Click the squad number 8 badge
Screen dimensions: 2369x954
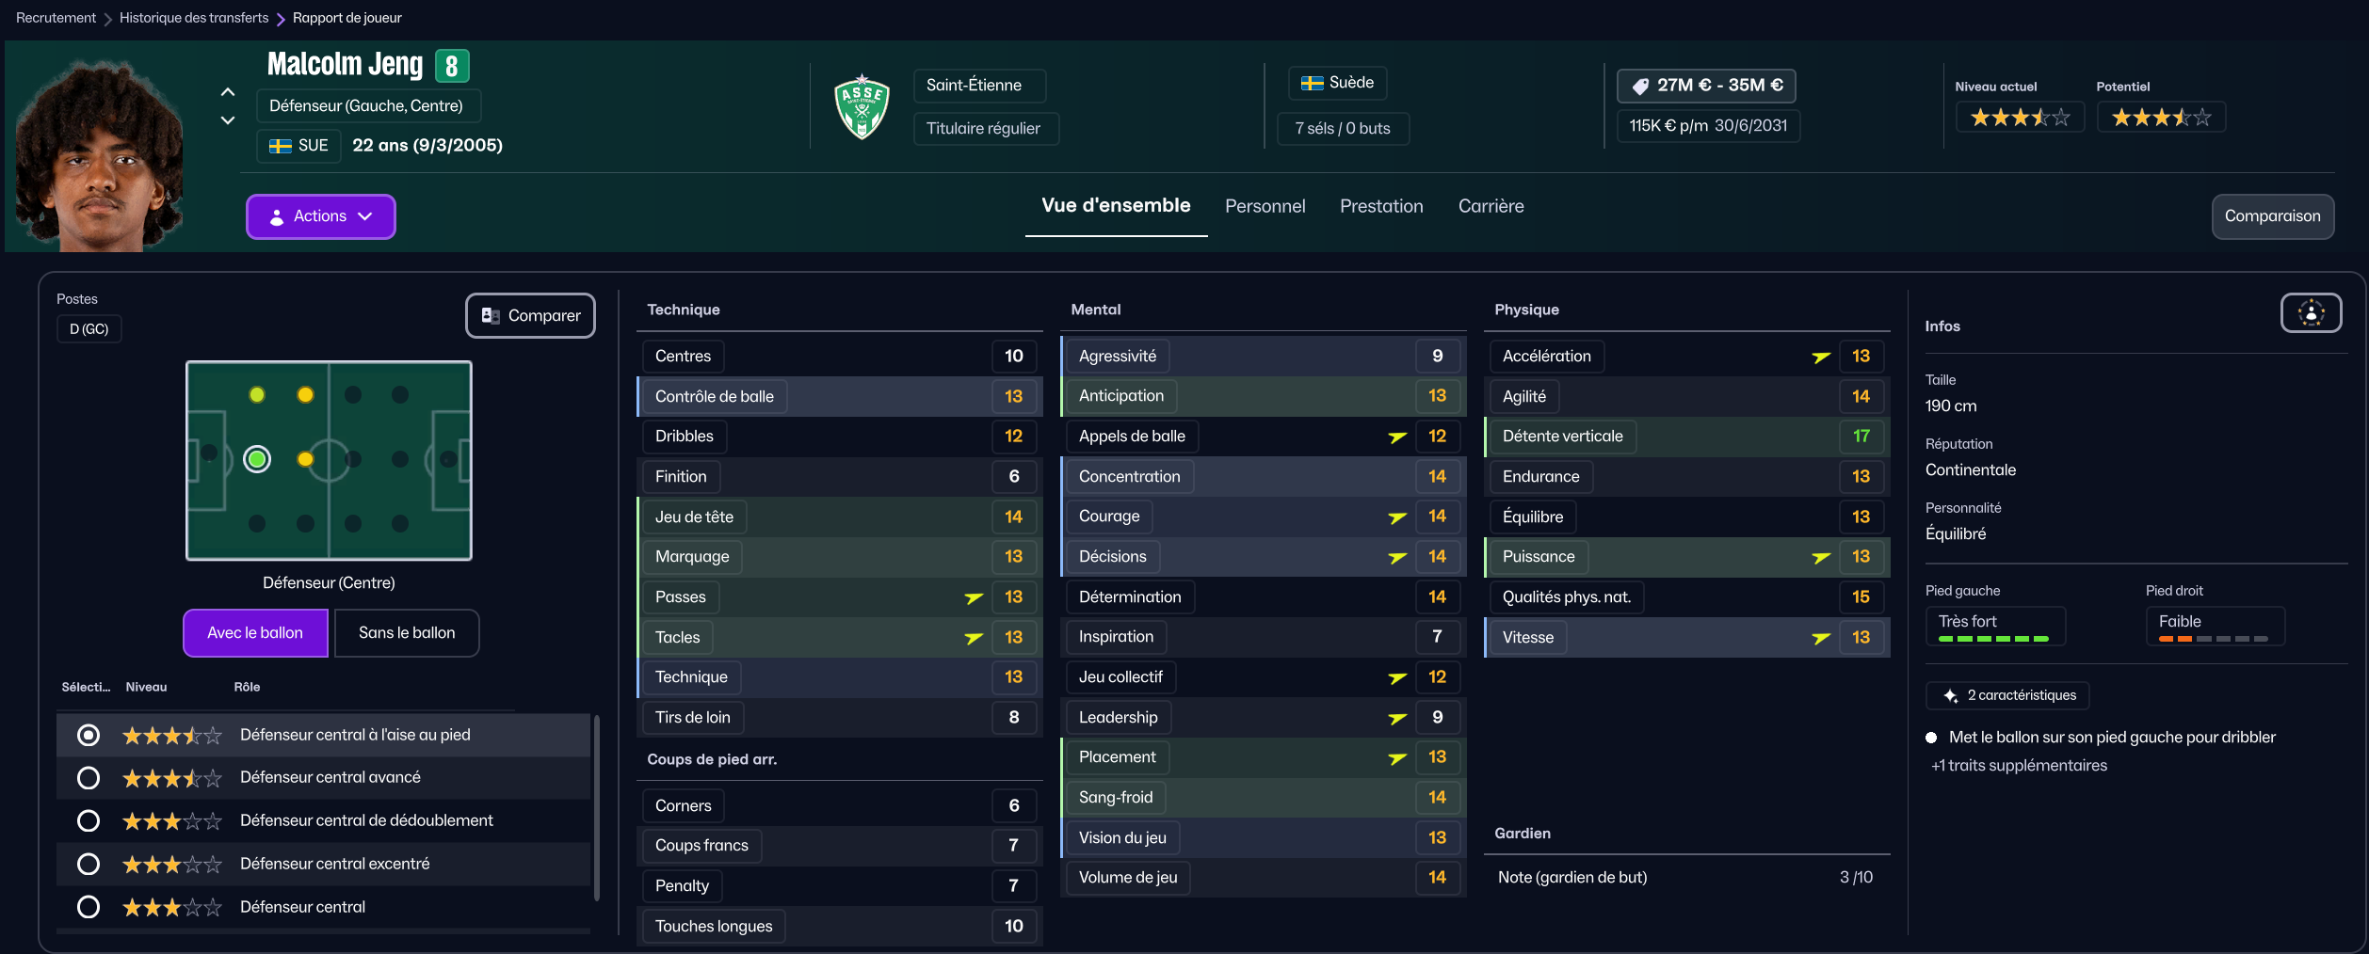(x=452, y=66)
